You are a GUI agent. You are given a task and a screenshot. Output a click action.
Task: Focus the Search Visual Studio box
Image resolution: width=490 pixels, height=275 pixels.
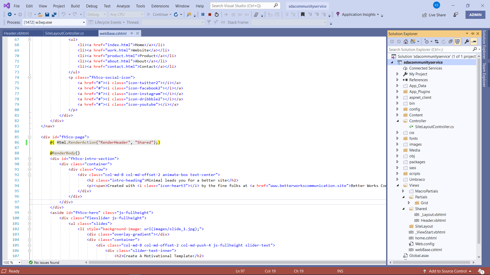245,6
